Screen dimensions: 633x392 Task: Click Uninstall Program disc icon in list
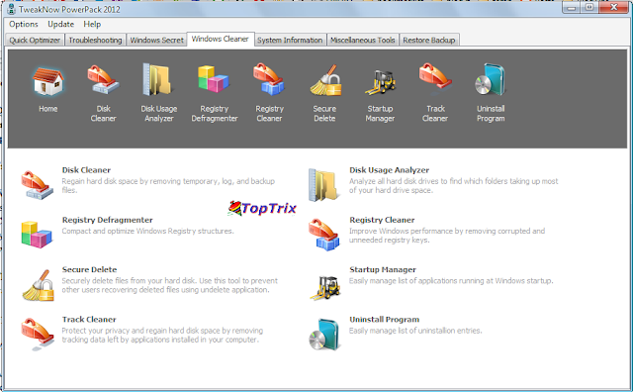coord(324,335)
